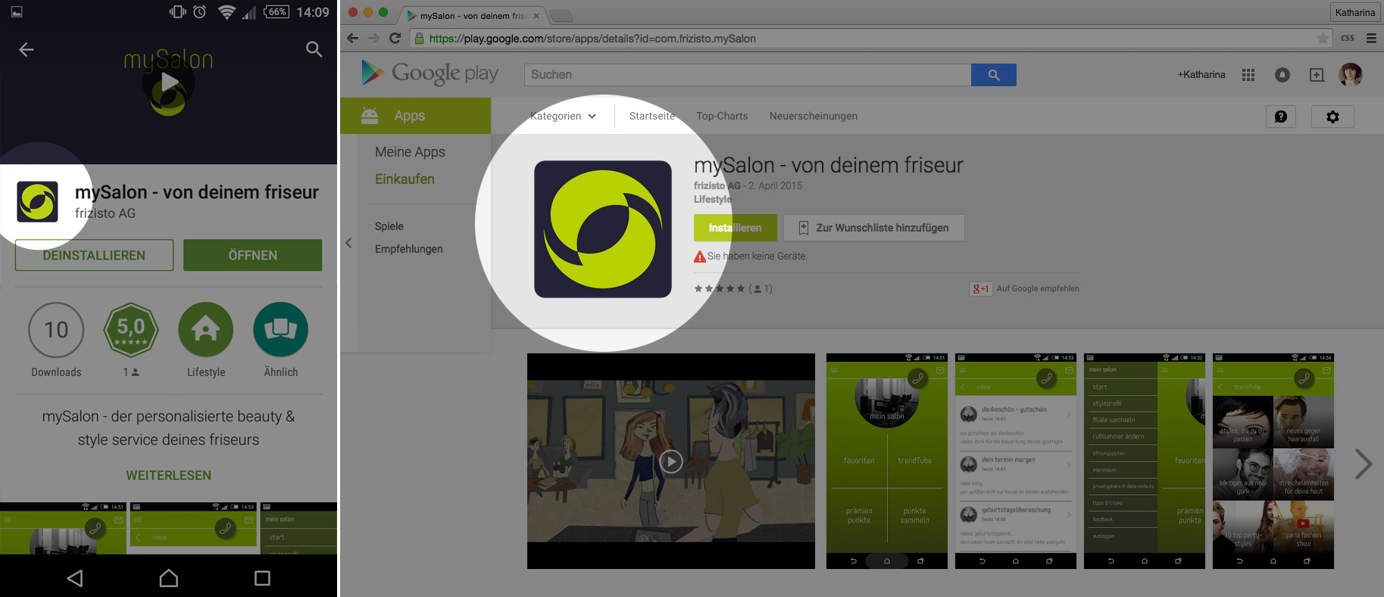This screenshot has width=1384, height=597.
Task: Click the large mySalon app icon
Action: point(603,229)
